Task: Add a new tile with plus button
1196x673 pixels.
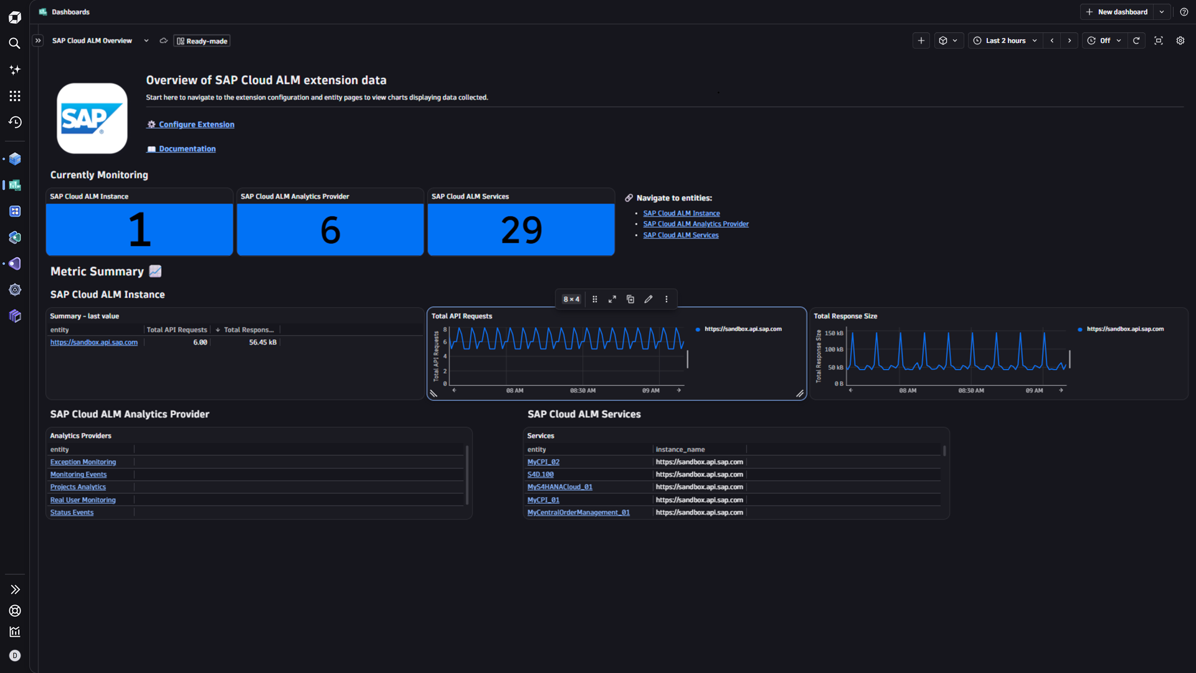Action: coord(921,41)
